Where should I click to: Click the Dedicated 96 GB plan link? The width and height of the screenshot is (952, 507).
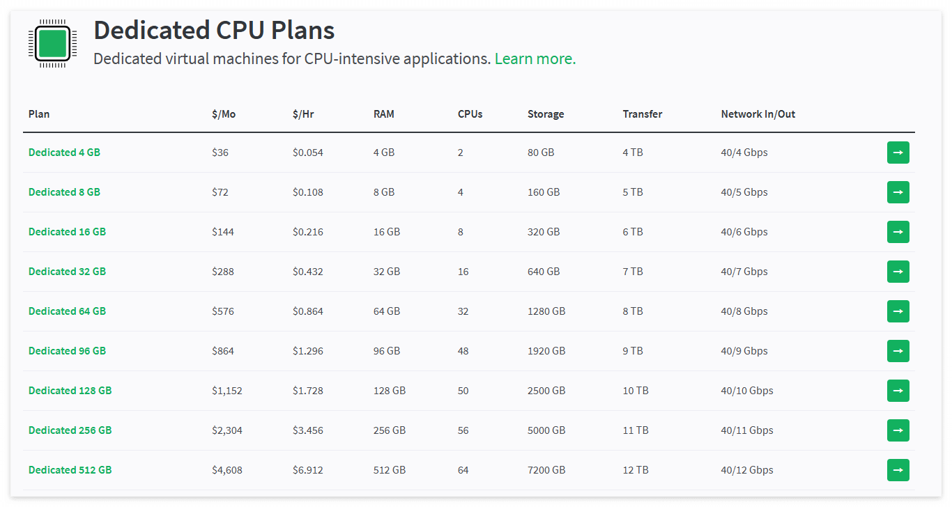point(67,351)
